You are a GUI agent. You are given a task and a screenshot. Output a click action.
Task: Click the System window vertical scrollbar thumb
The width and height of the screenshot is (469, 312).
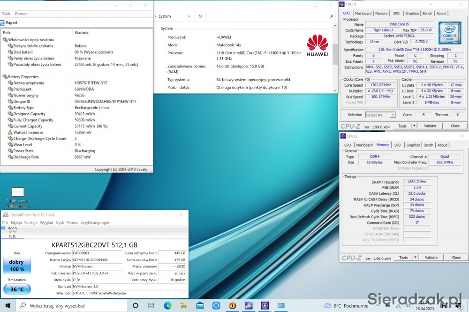tap(335, 54)
